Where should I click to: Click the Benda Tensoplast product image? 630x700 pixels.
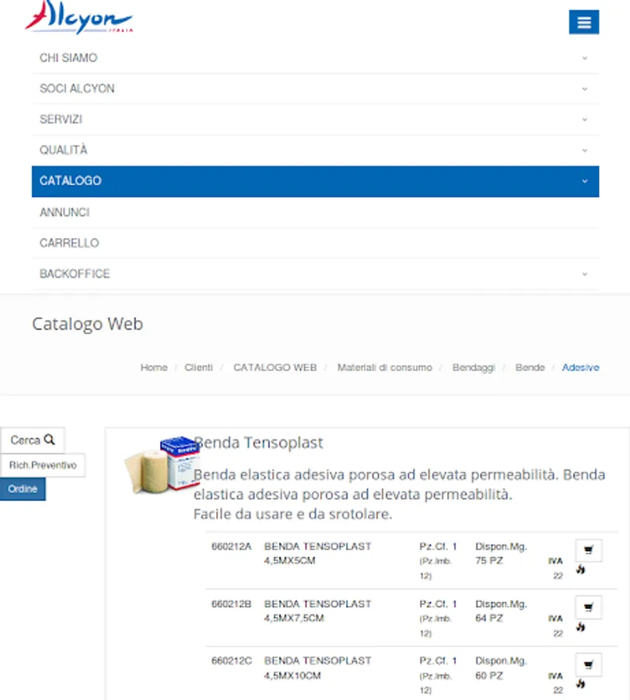tap(162, 465)
